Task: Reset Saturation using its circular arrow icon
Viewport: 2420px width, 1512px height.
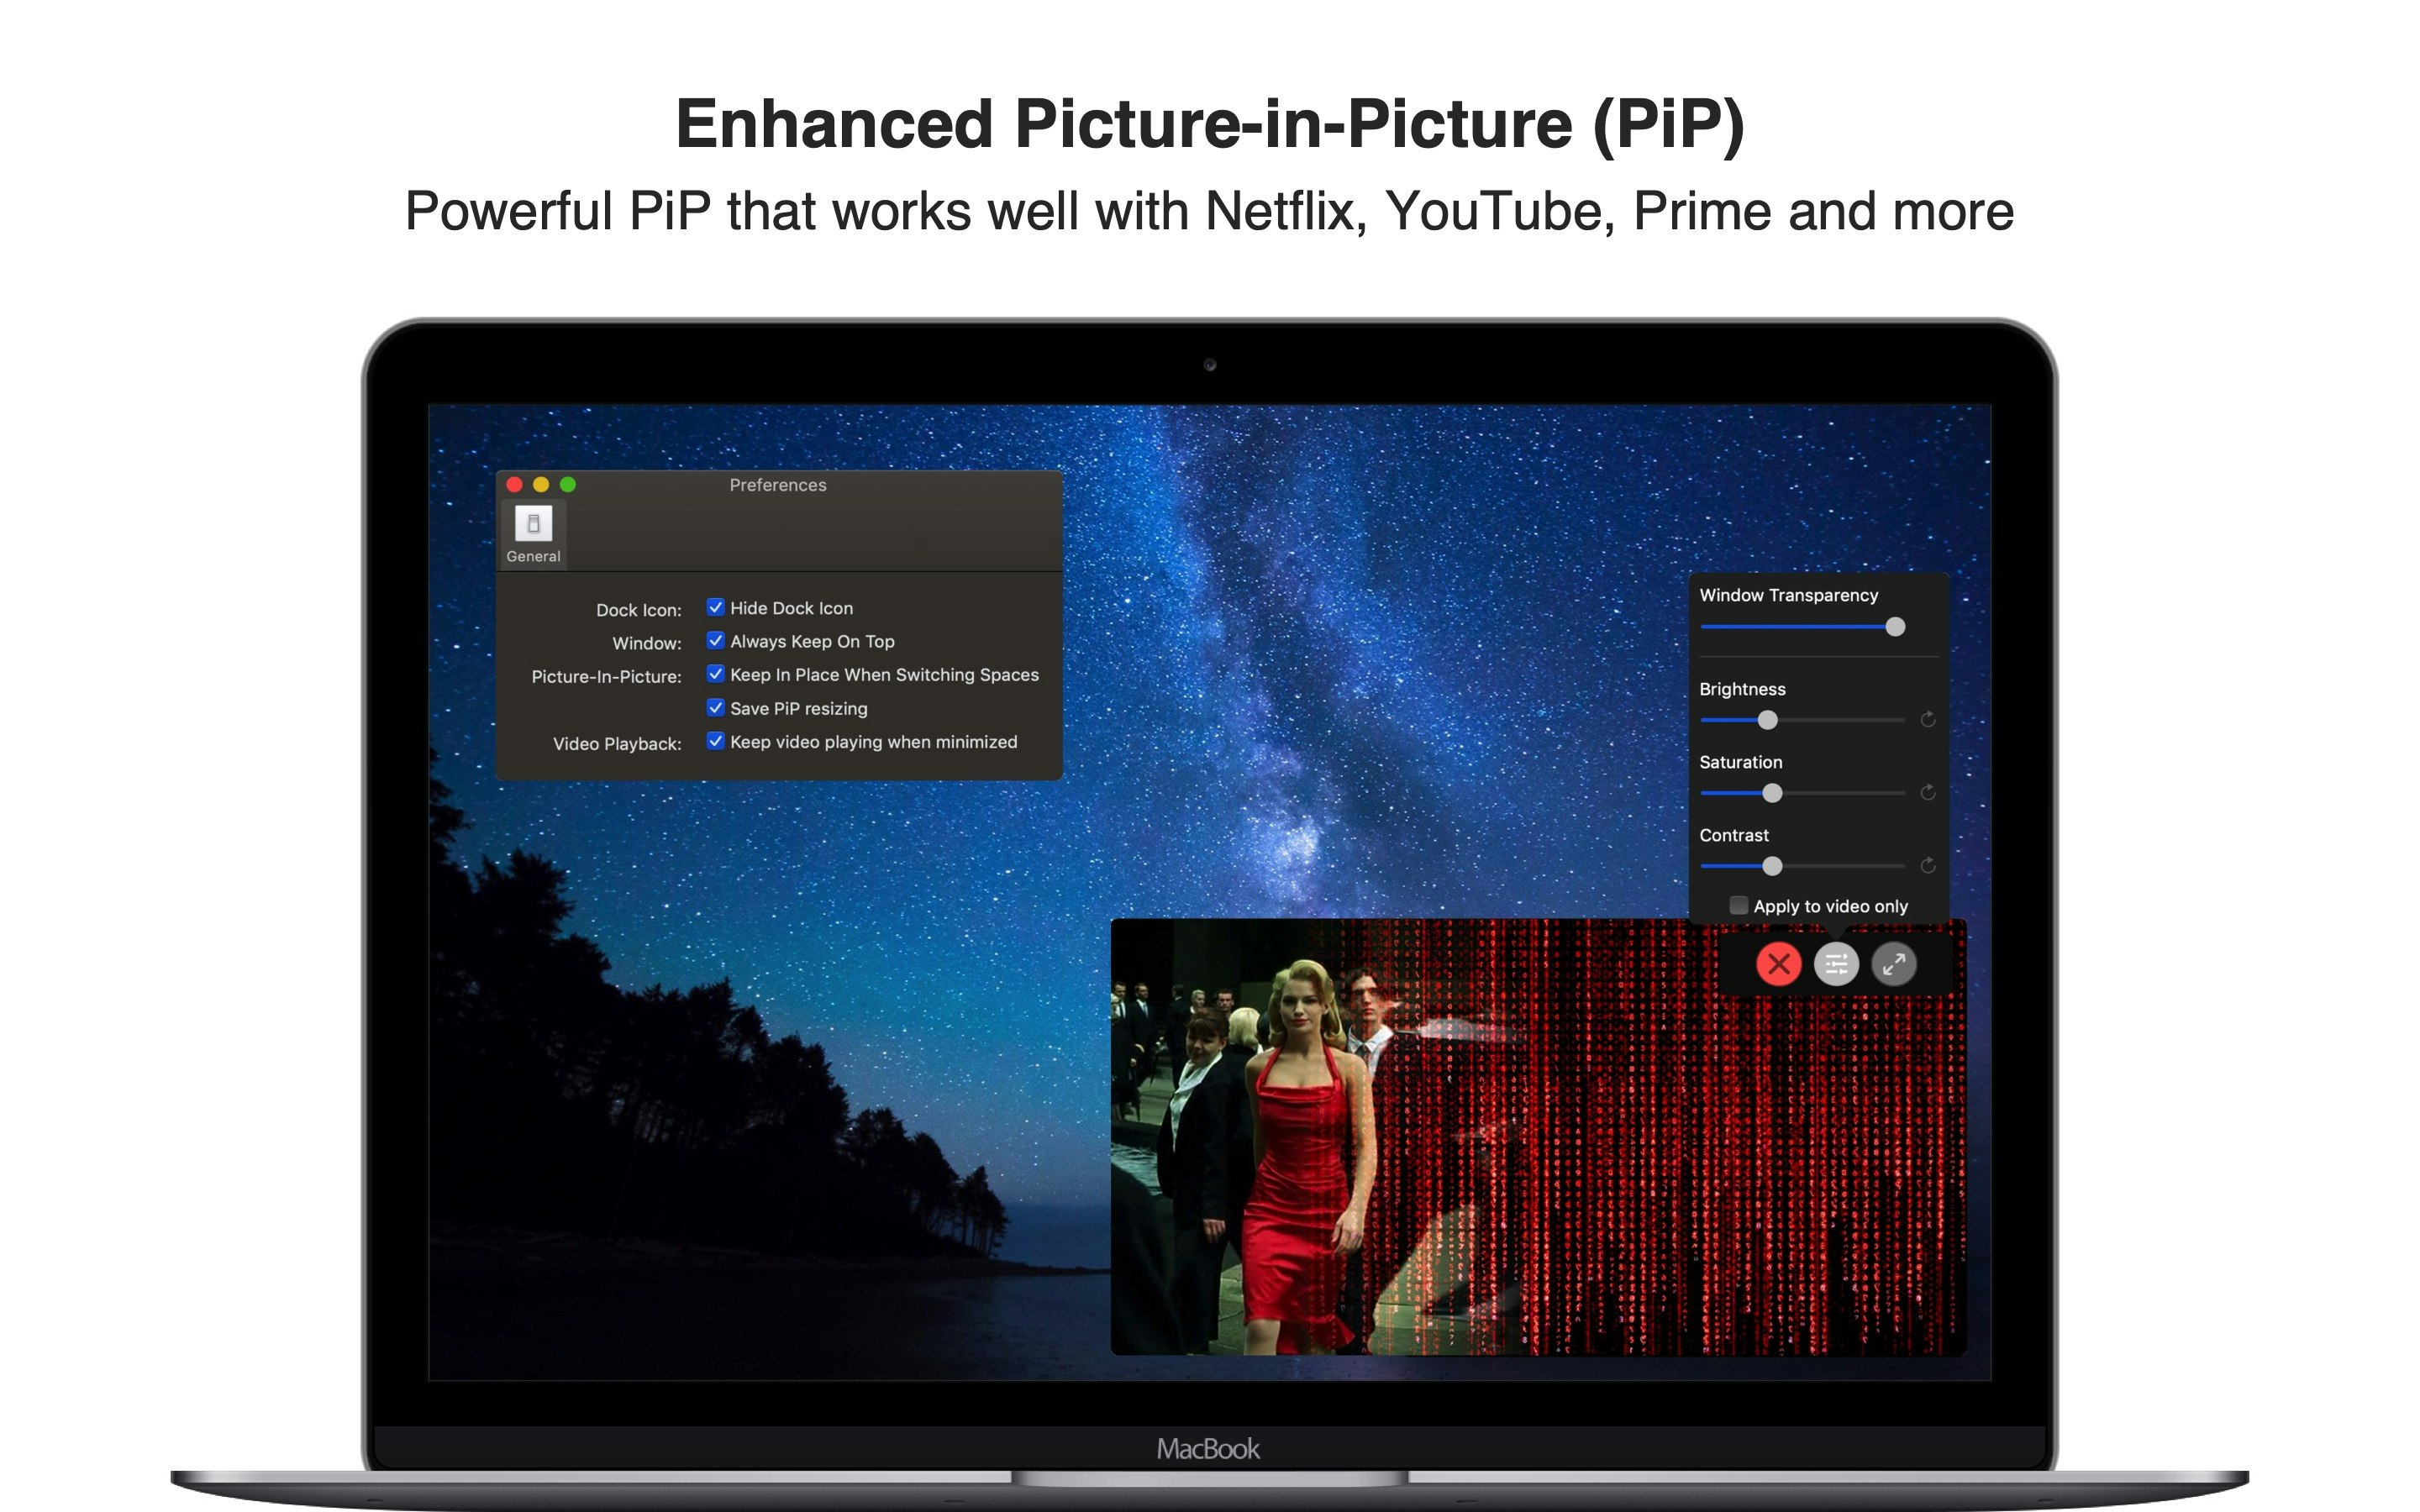Action: coord(1928,792)
